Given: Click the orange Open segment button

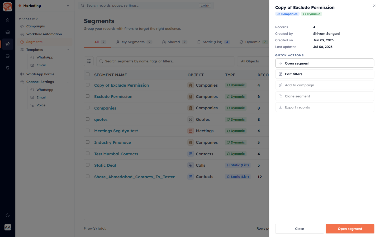Looking at the screenshot, I should 350,229.
